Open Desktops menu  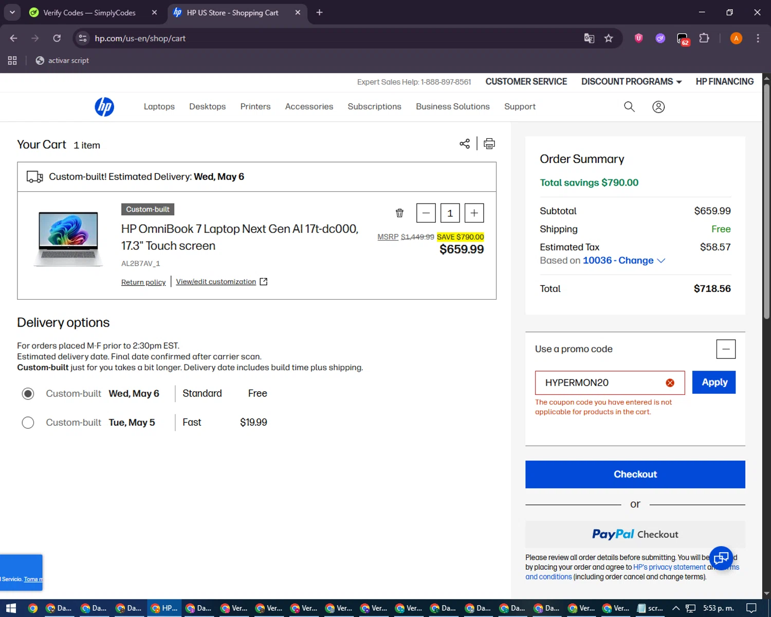[x=208, y=106]
